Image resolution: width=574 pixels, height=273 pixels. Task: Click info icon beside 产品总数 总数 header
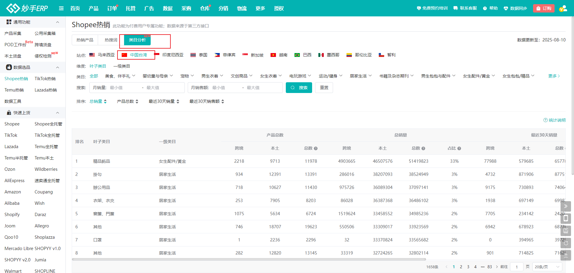[x=316, y=148]
